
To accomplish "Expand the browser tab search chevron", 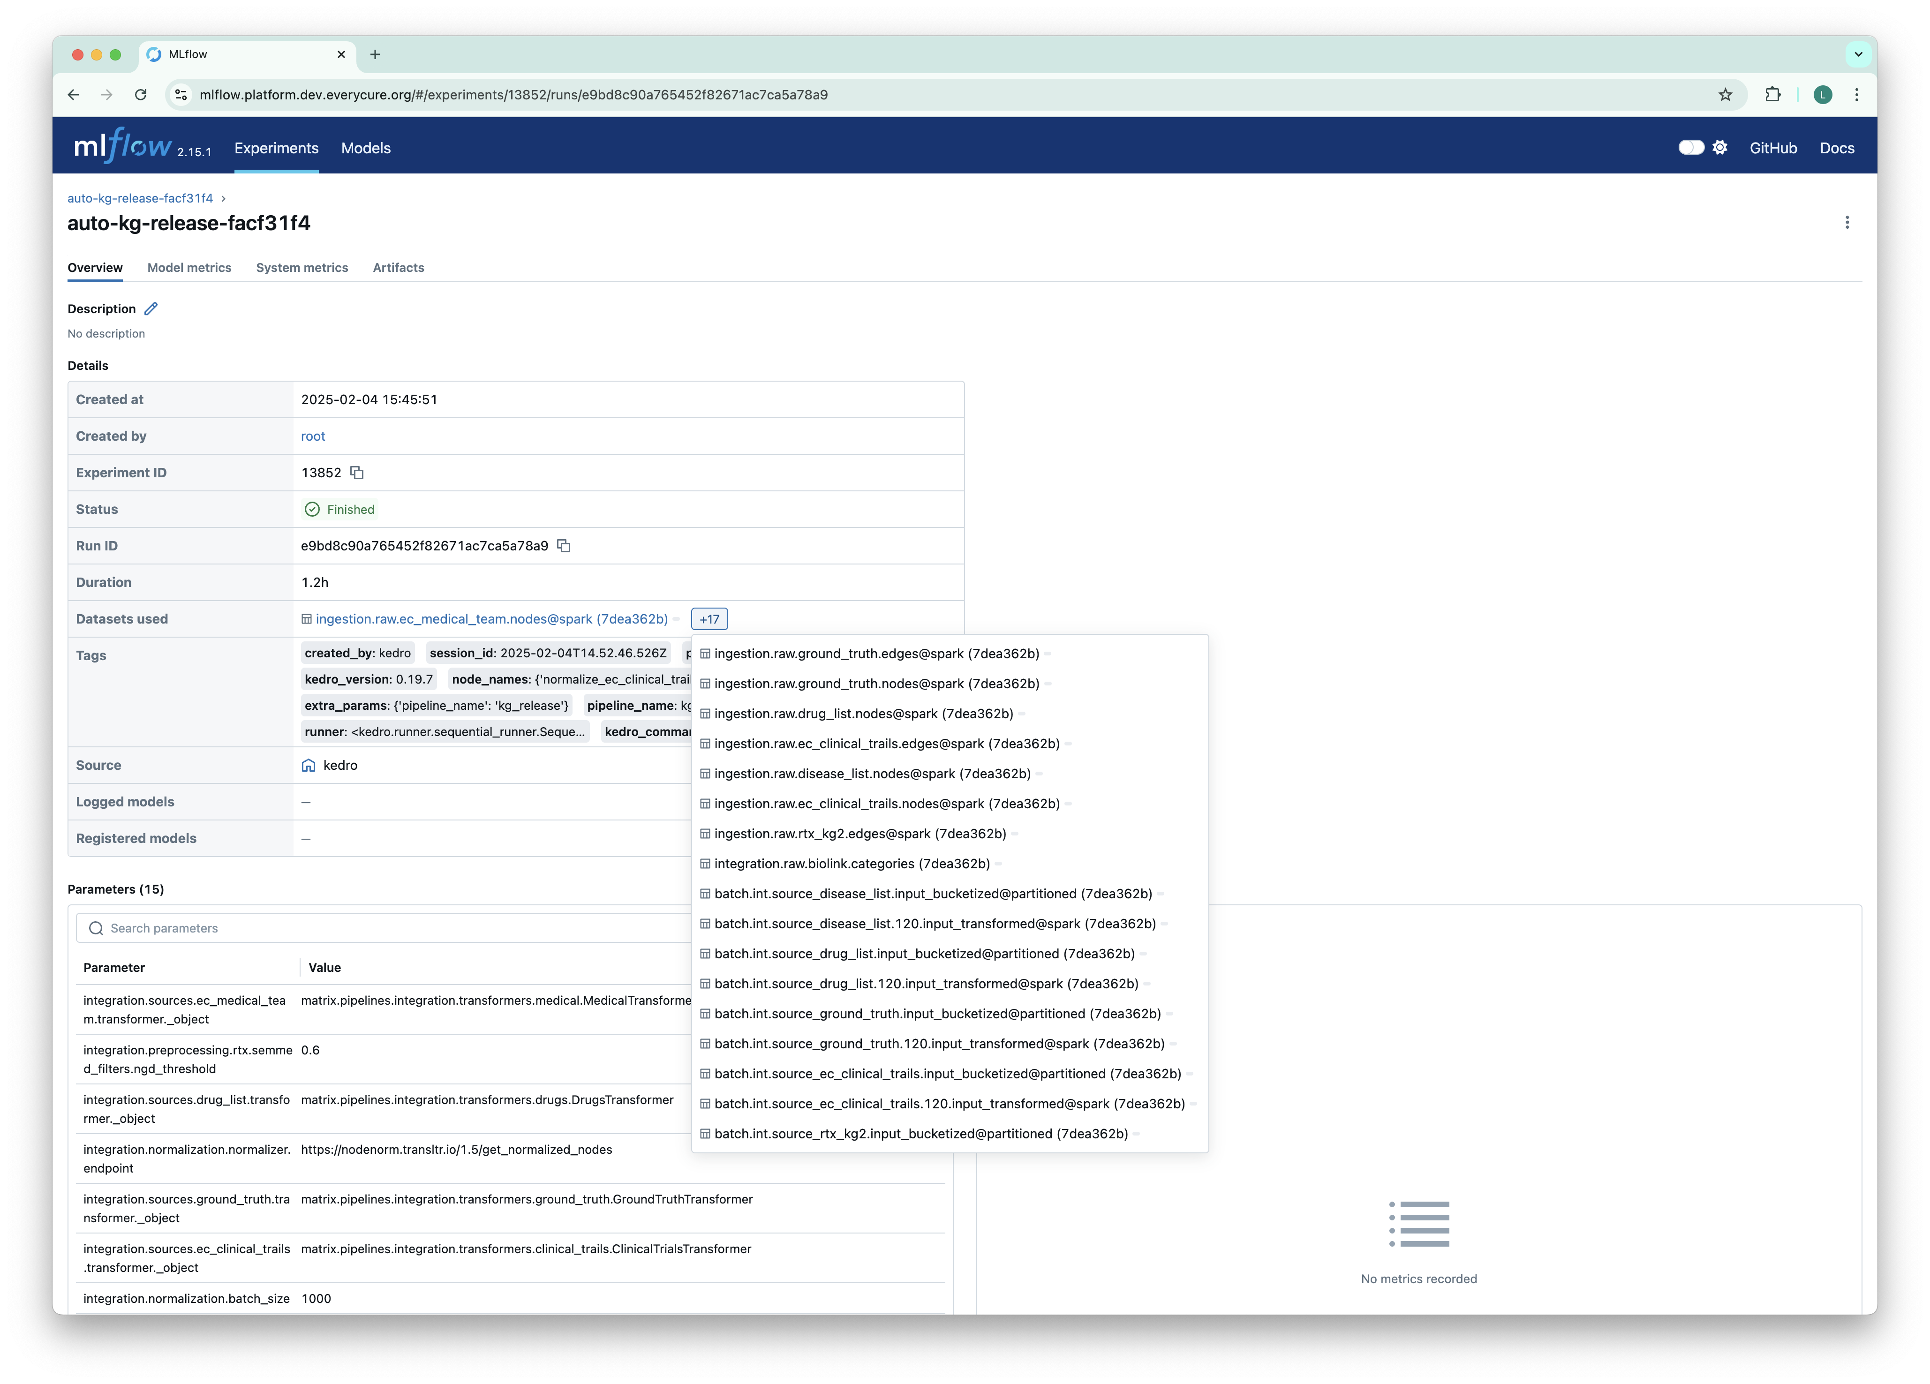I will (1859, 54).
